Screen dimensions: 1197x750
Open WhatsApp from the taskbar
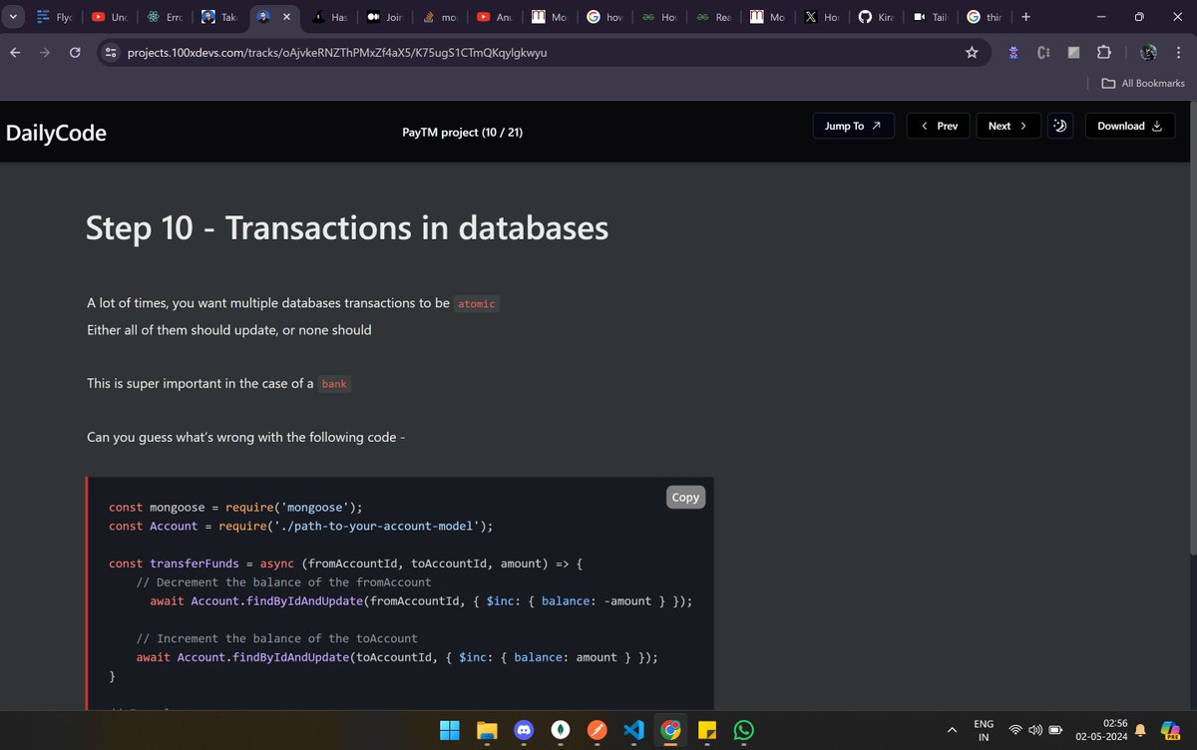pos(743,730)
